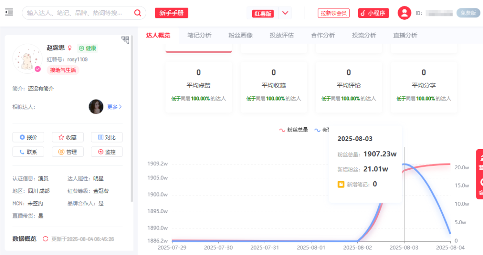This screenshot has width=483, height=255.
Task: Click the 免费版 free version badge
Action: [x=468, y=13]
